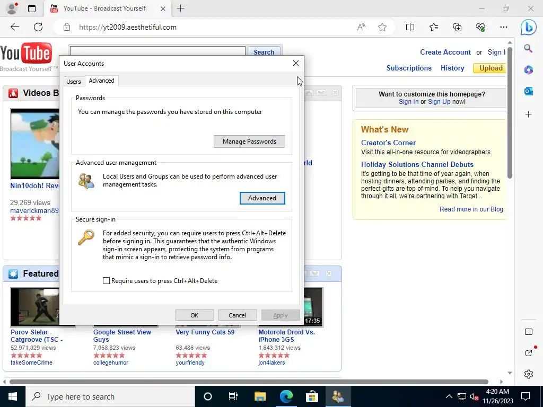Image resolution: width=543 pixels, height=407 pixels.
Task: Click the Windows taskbar search box
Action: 110,396
